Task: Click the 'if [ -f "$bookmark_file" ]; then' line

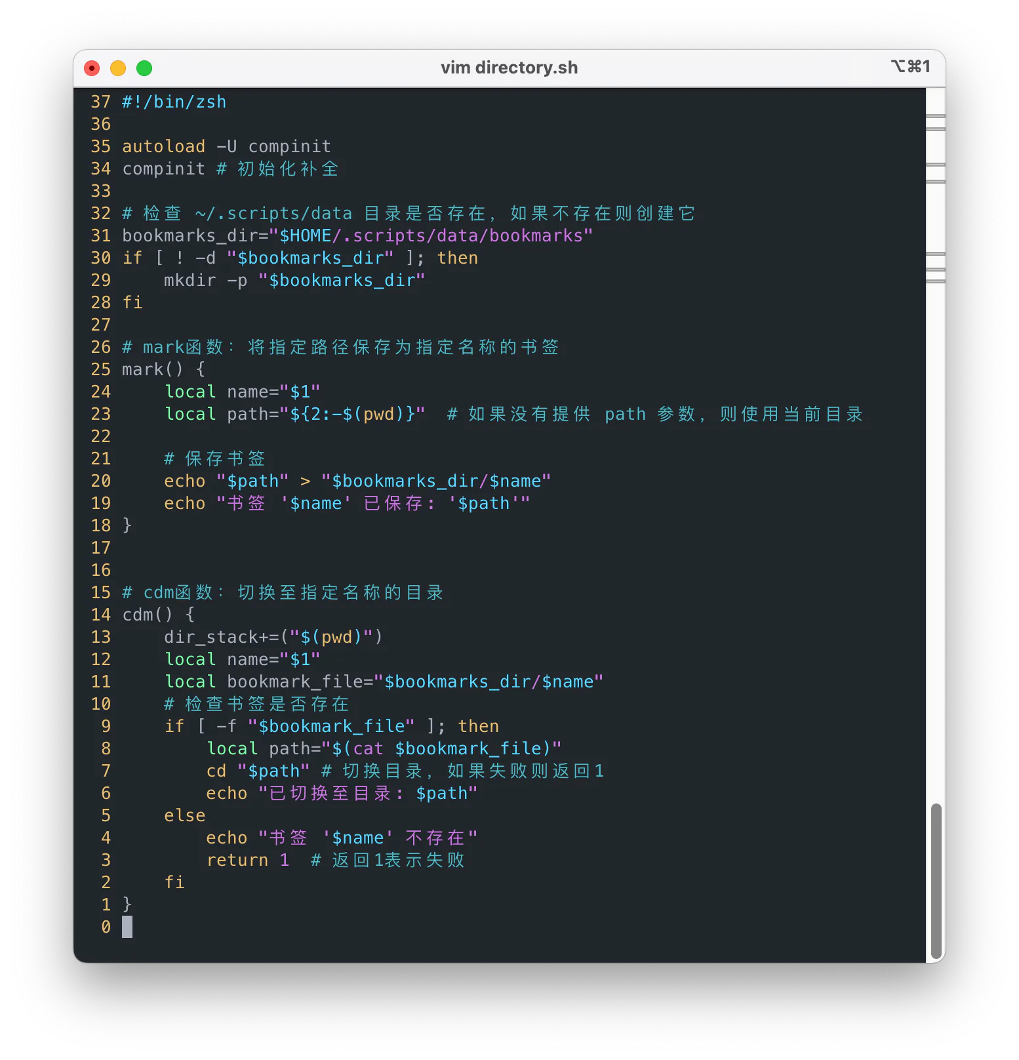Action: (x=332, y=727)
